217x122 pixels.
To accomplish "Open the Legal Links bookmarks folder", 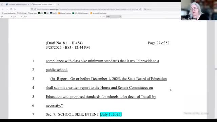I will click(32, 13).
